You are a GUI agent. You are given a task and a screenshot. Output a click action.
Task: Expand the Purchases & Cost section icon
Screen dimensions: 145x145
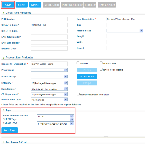pos(3,142)
